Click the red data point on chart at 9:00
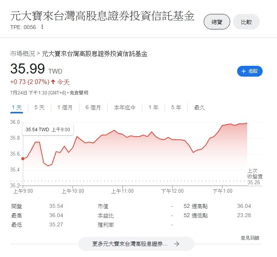This screenshot has height=257, width=277. click(x=23, y=159)
